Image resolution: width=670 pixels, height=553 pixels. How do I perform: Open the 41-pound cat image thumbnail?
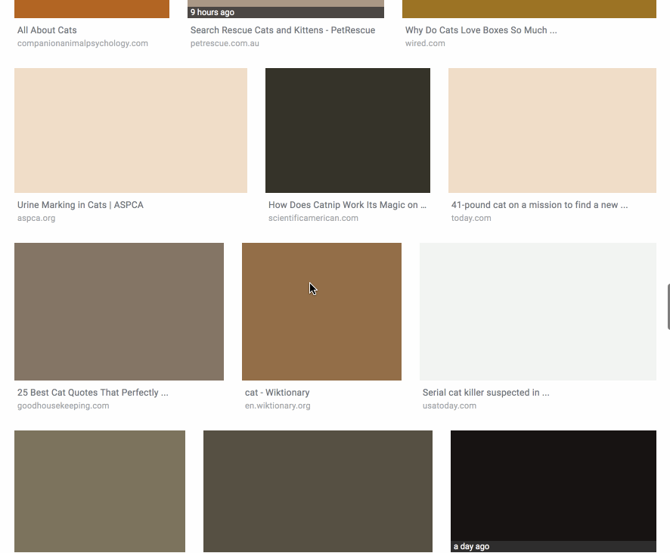pos(552,130)
